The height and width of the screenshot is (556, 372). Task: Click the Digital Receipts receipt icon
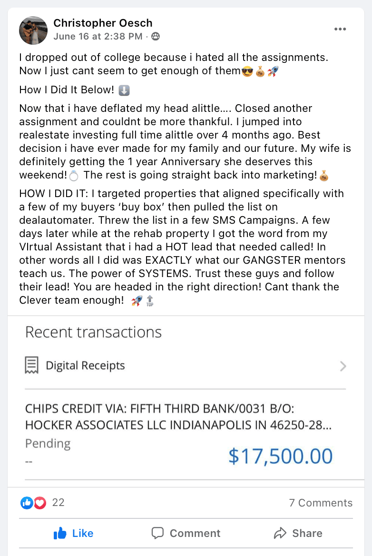pyautogui.click(x=32, y=366)
